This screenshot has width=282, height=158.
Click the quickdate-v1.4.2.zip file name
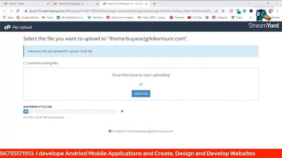coord(37,106)
